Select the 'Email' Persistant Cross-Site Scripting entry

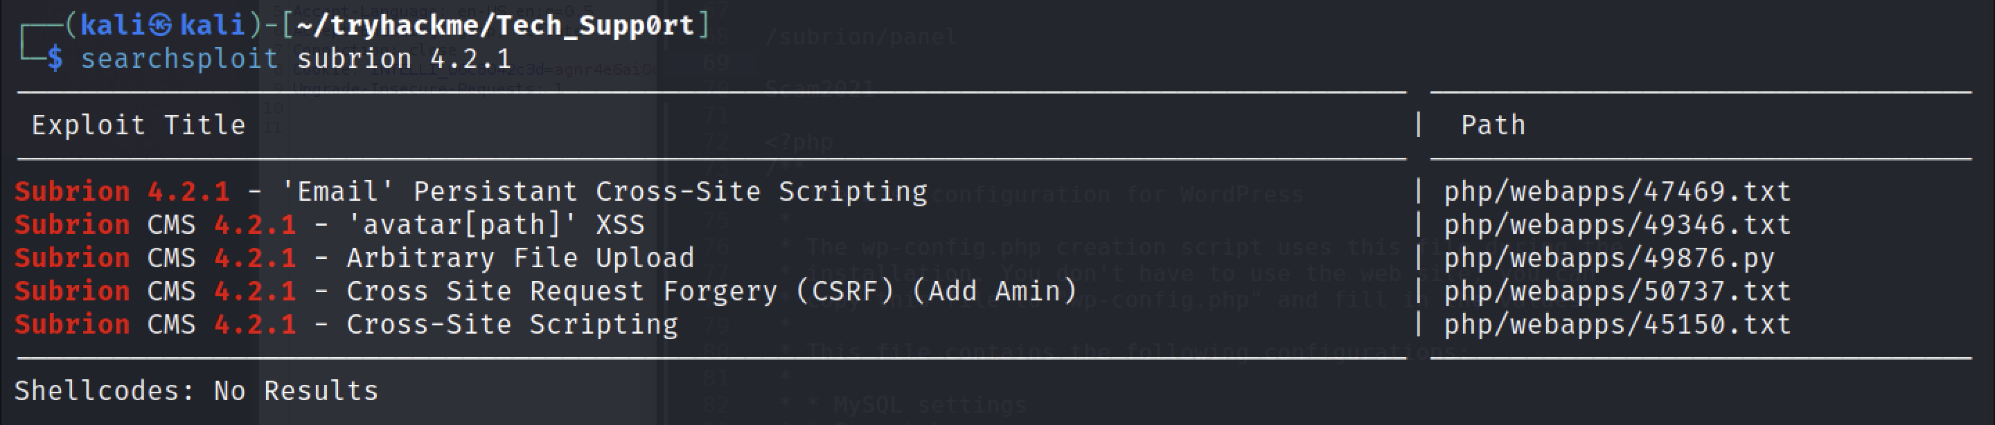click(471, 191)
